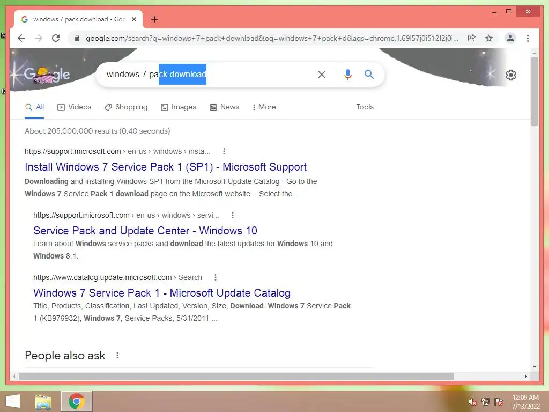Close the 'windows 7 pack download' tab
Viewport: 549px width, 412px height.
tap(133, 19)
